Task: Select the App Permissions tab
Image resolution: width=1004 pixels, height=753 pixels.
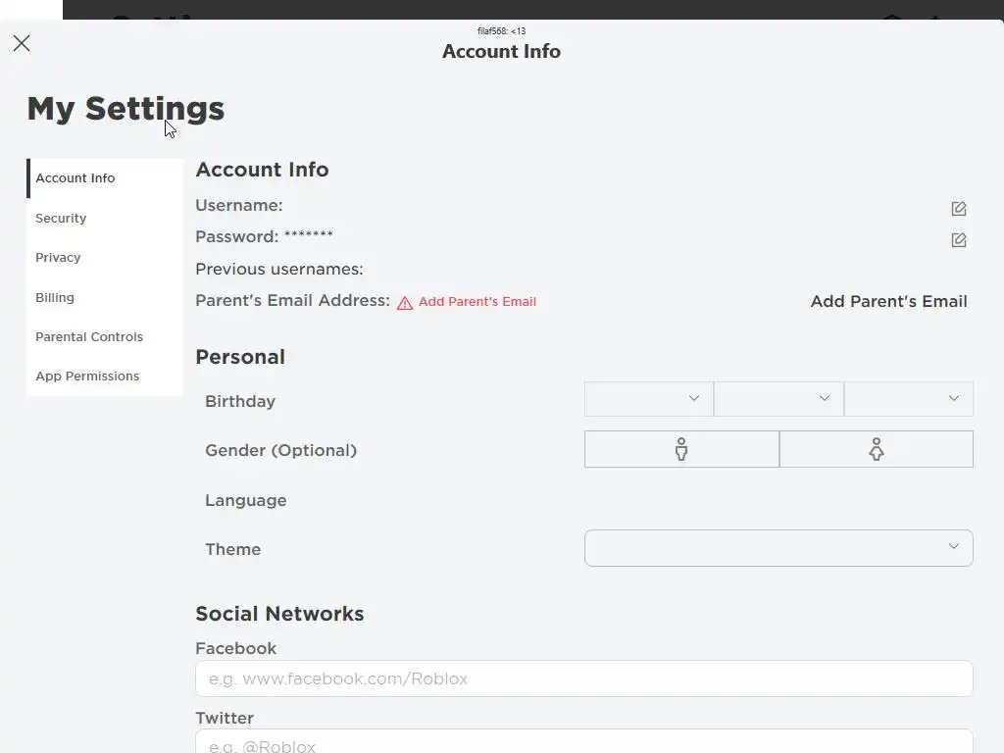Action: click(x=87, y=376)
